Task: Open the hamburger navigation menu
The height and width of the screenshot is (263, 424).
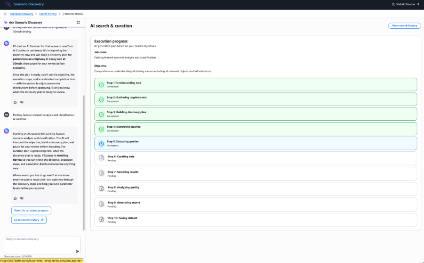Action: pyautogui.click(x=5, y=14)
